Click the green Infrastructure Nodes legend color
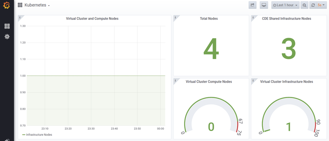This screenshot has height=141, width=329. click(24, 135)
